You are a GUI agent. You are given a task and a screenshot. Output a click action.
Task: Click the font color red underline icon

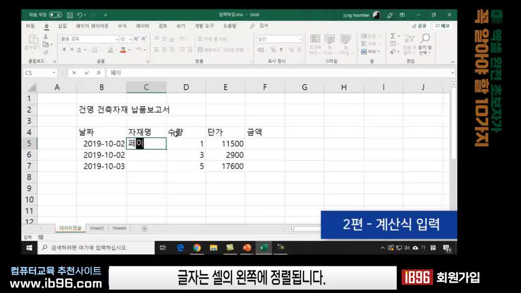tap(123, 50)
